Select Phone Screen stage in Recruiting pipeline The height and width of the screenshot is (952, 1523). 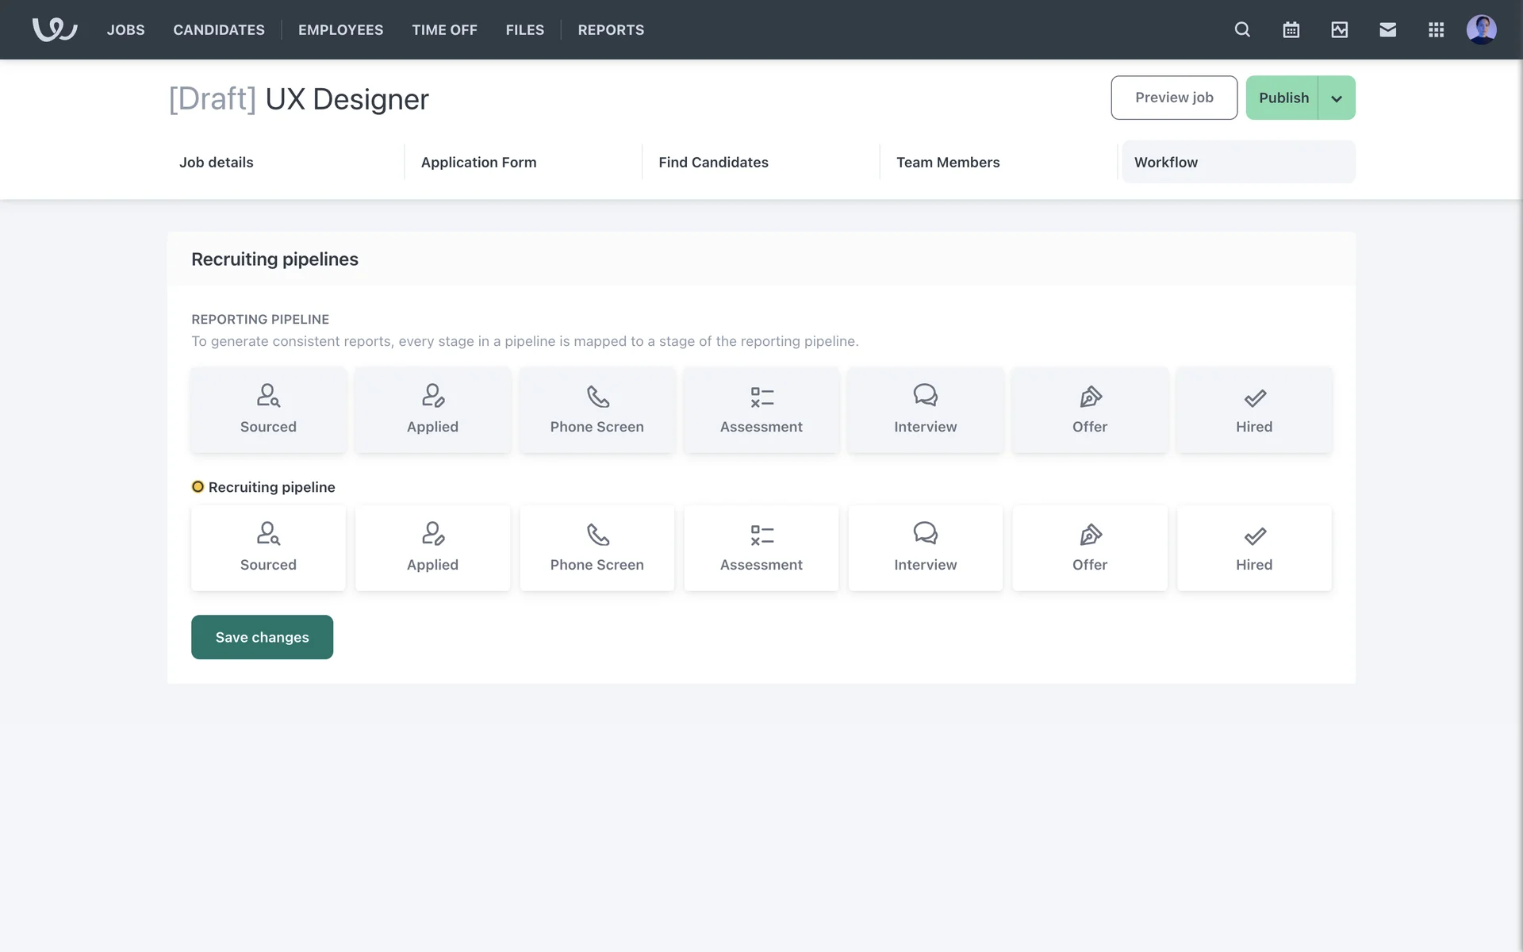(x=597, y=548)
